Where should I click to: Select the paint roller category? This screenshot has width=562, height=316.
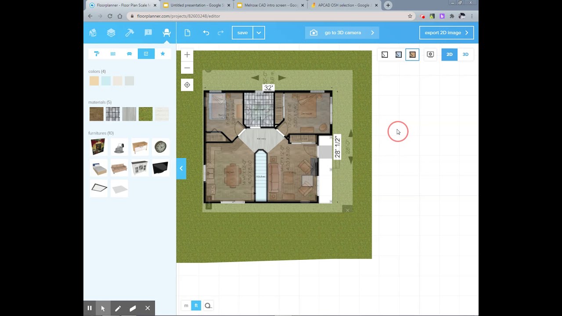pos(97,54)
